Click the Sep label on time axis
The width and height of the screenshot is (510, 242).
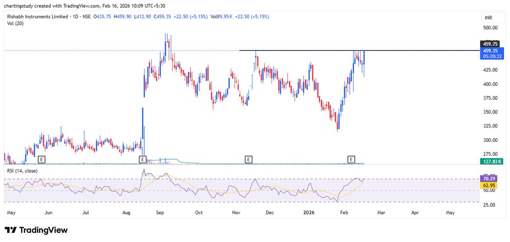[x=160, y=212]
